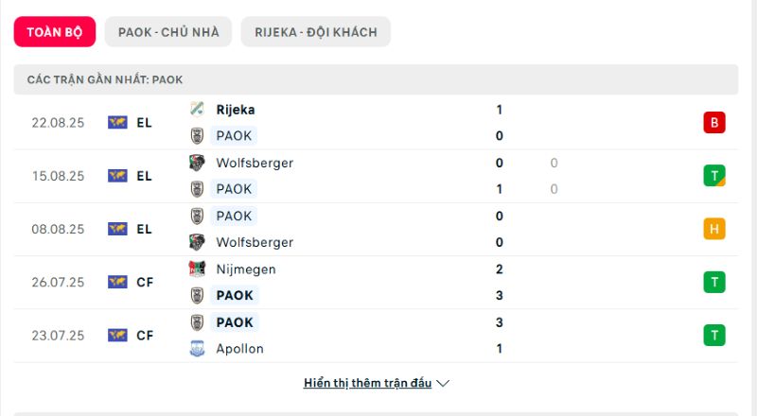Click Wolfsberger crest in 15.08.25 match

(197, 163)
